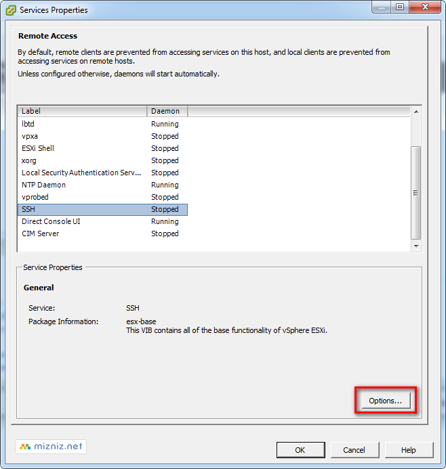446x469 pixels.
Task: Confirm with the OK button
Action: pos(300,450)
